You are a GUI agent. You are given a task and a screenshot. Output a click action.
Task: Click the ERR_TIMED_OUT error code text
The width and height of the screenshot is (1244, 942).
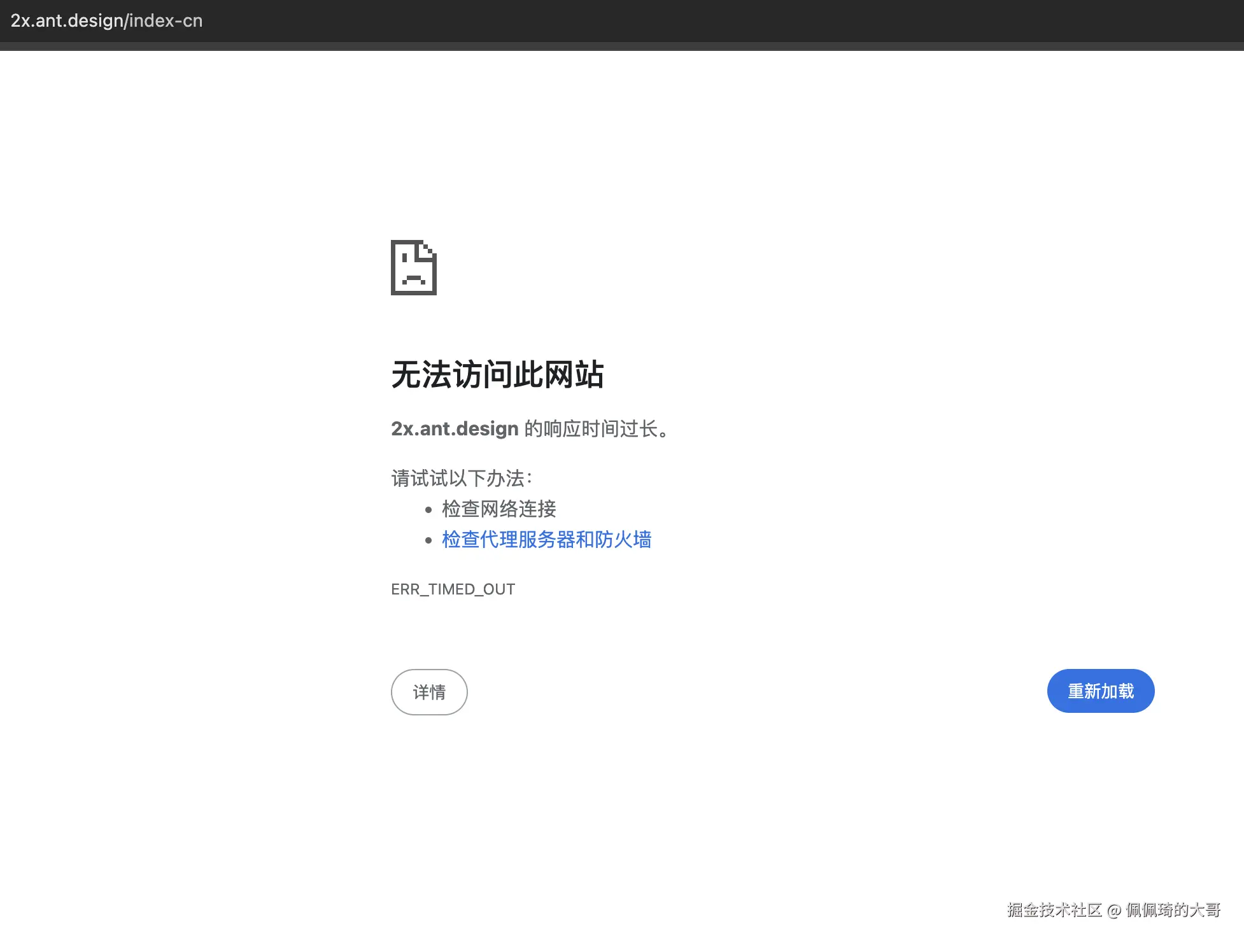coord(453,589)
